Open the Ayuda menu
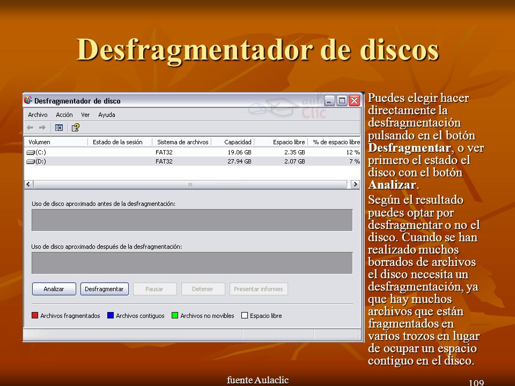The height and width of the screenshot is (386, 515). pos(106,115)
